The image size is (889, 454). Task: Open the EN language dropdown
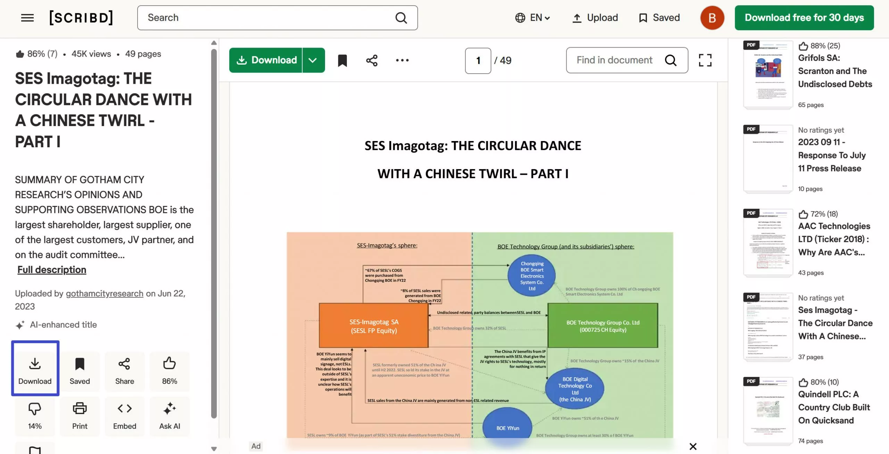[x=532, y=18]
